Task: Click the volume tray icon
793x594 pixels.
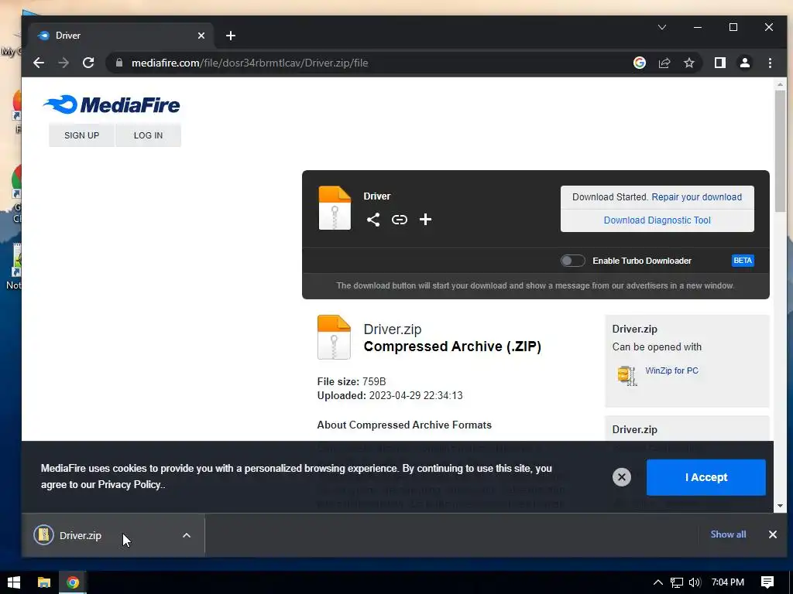Action: tap(695, 582)
